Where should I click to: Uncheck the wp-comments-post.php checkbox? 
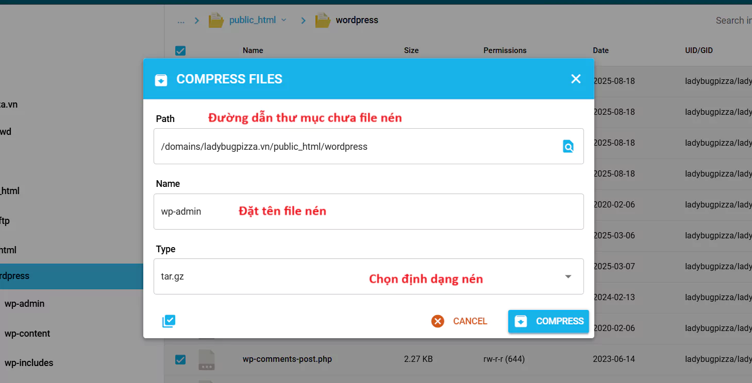pos(180,359)
